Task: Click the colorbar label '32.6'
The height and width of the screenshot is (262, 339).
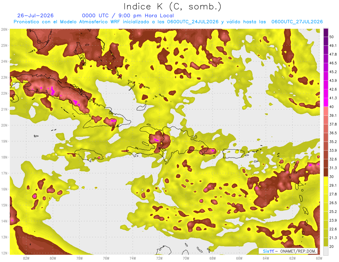Action: coord(333,159)
